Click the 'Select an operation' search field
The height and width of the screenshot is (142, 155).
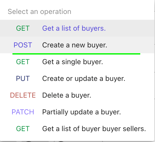[76, 12]
